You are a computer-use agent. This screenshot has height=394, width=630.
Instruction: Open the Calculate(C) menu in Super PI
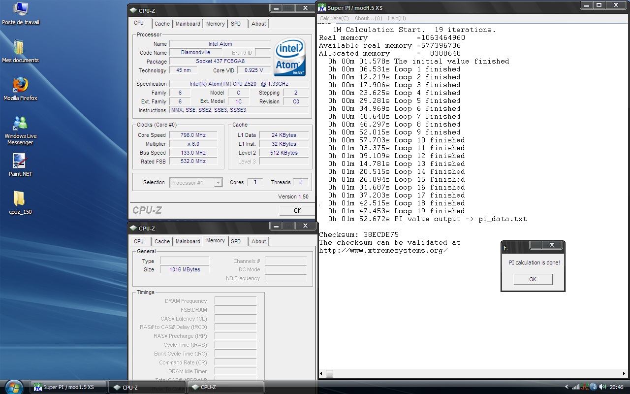tap(334, 18)
